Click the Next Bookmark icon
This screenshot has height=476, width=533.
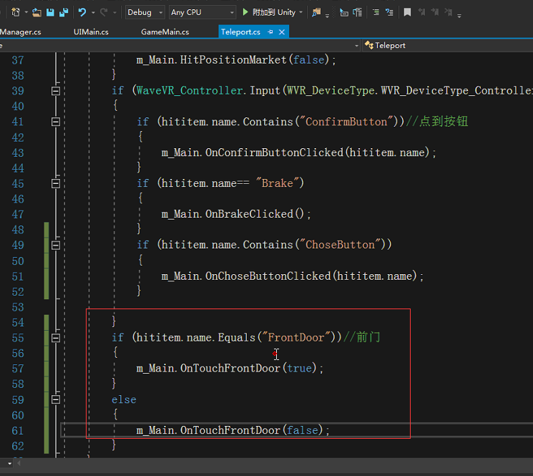435,13
